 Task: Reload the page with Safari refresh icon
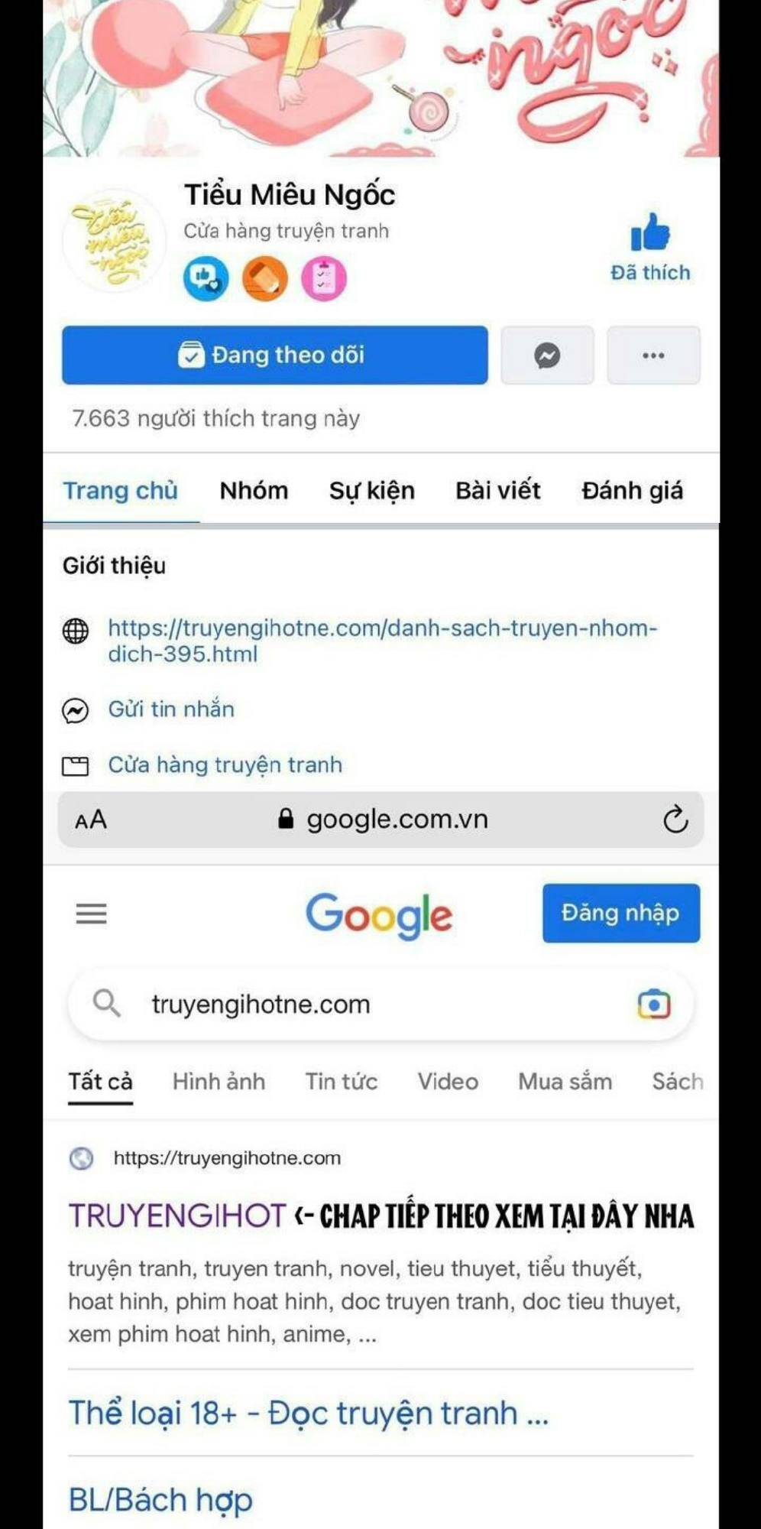tap(675, 820)
